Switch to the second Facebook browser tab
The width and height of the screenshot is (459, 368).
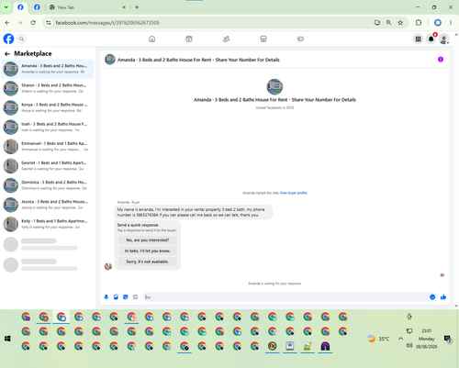pos(37,7)
